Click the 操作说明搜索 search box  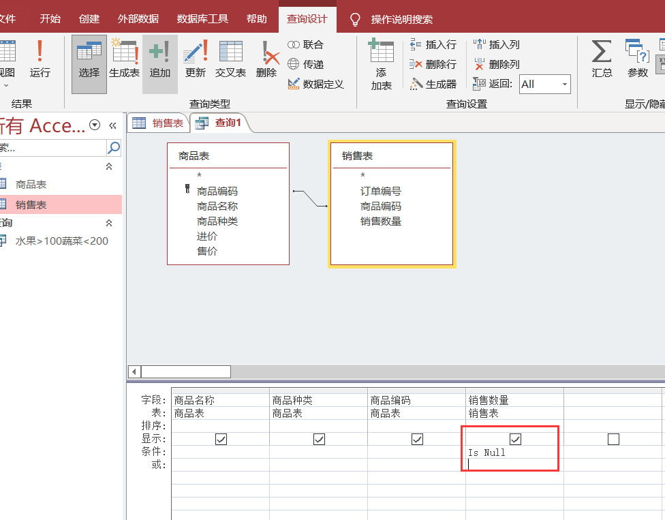click(401, 20)
